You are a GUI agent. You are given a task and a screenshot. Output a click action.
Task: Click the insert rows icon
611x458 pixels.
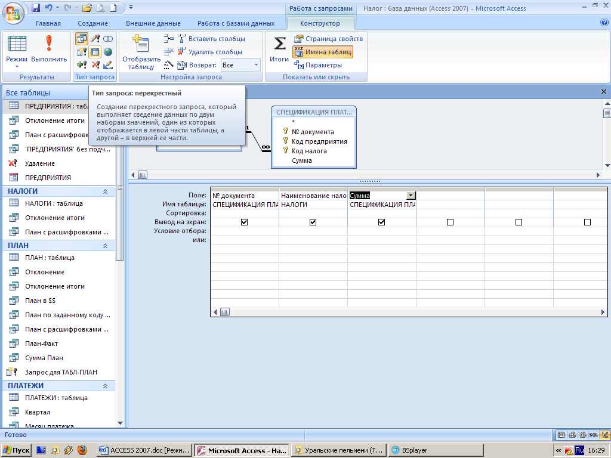pyautogui.click(x=168, y=39)
